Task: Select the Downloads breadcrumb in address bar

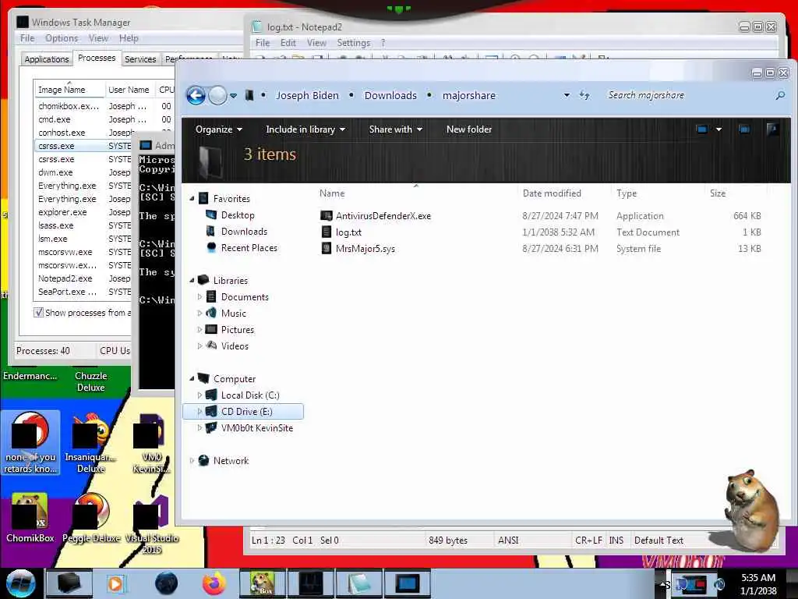Action: (x=390, y=95)
